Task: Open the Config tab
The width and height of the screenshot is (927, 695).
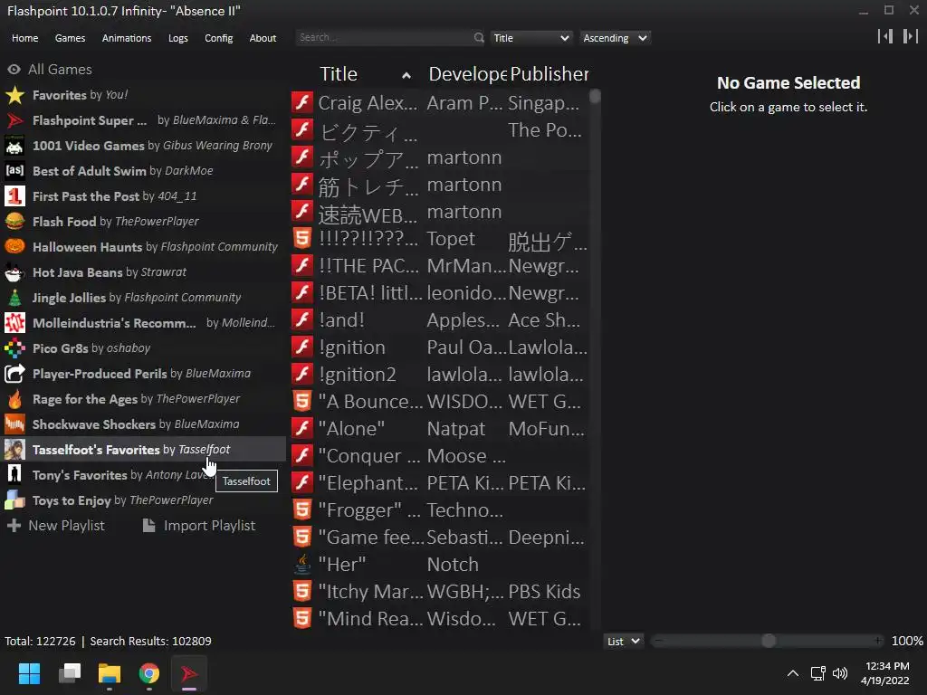Action: pyautogui.click(x=219, y=38)
